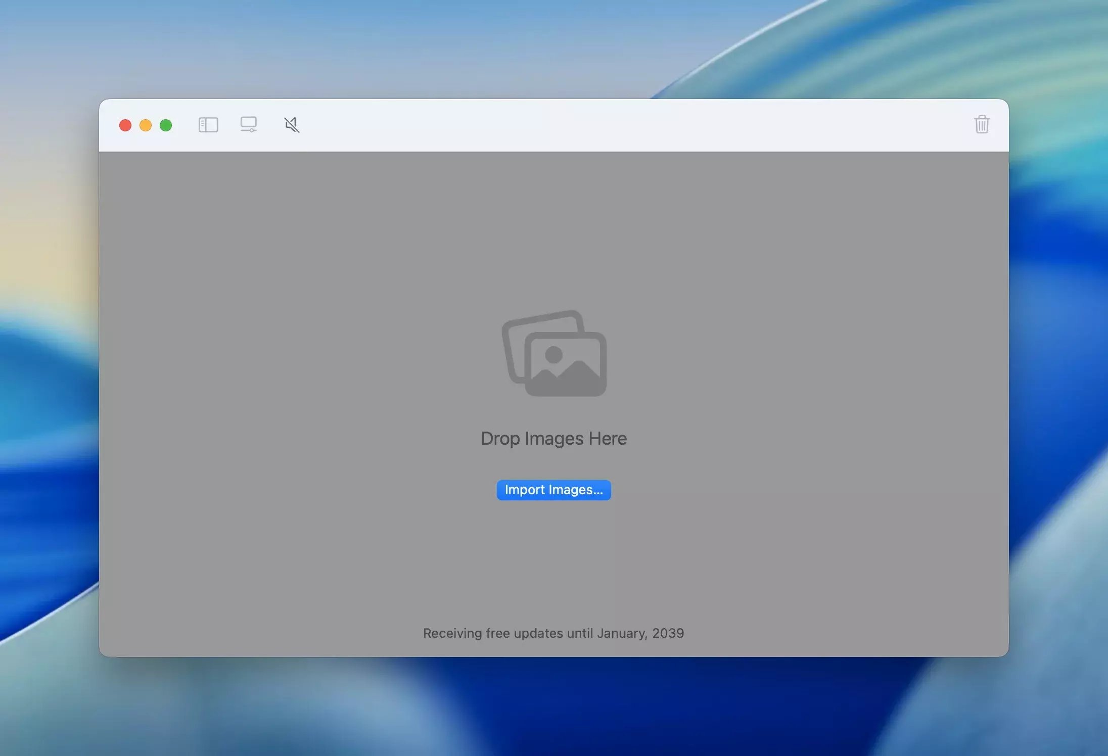Click the year 2039 in the update notice
Screen dimensions: 1108x756
click(668, 633)
